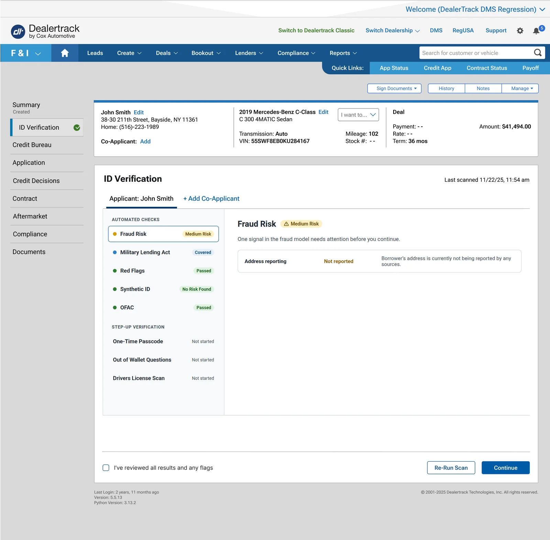The width and height of the screenshot is (550, 540).
Task: Go to the Home icon
Action: click(x=65, y=53)
